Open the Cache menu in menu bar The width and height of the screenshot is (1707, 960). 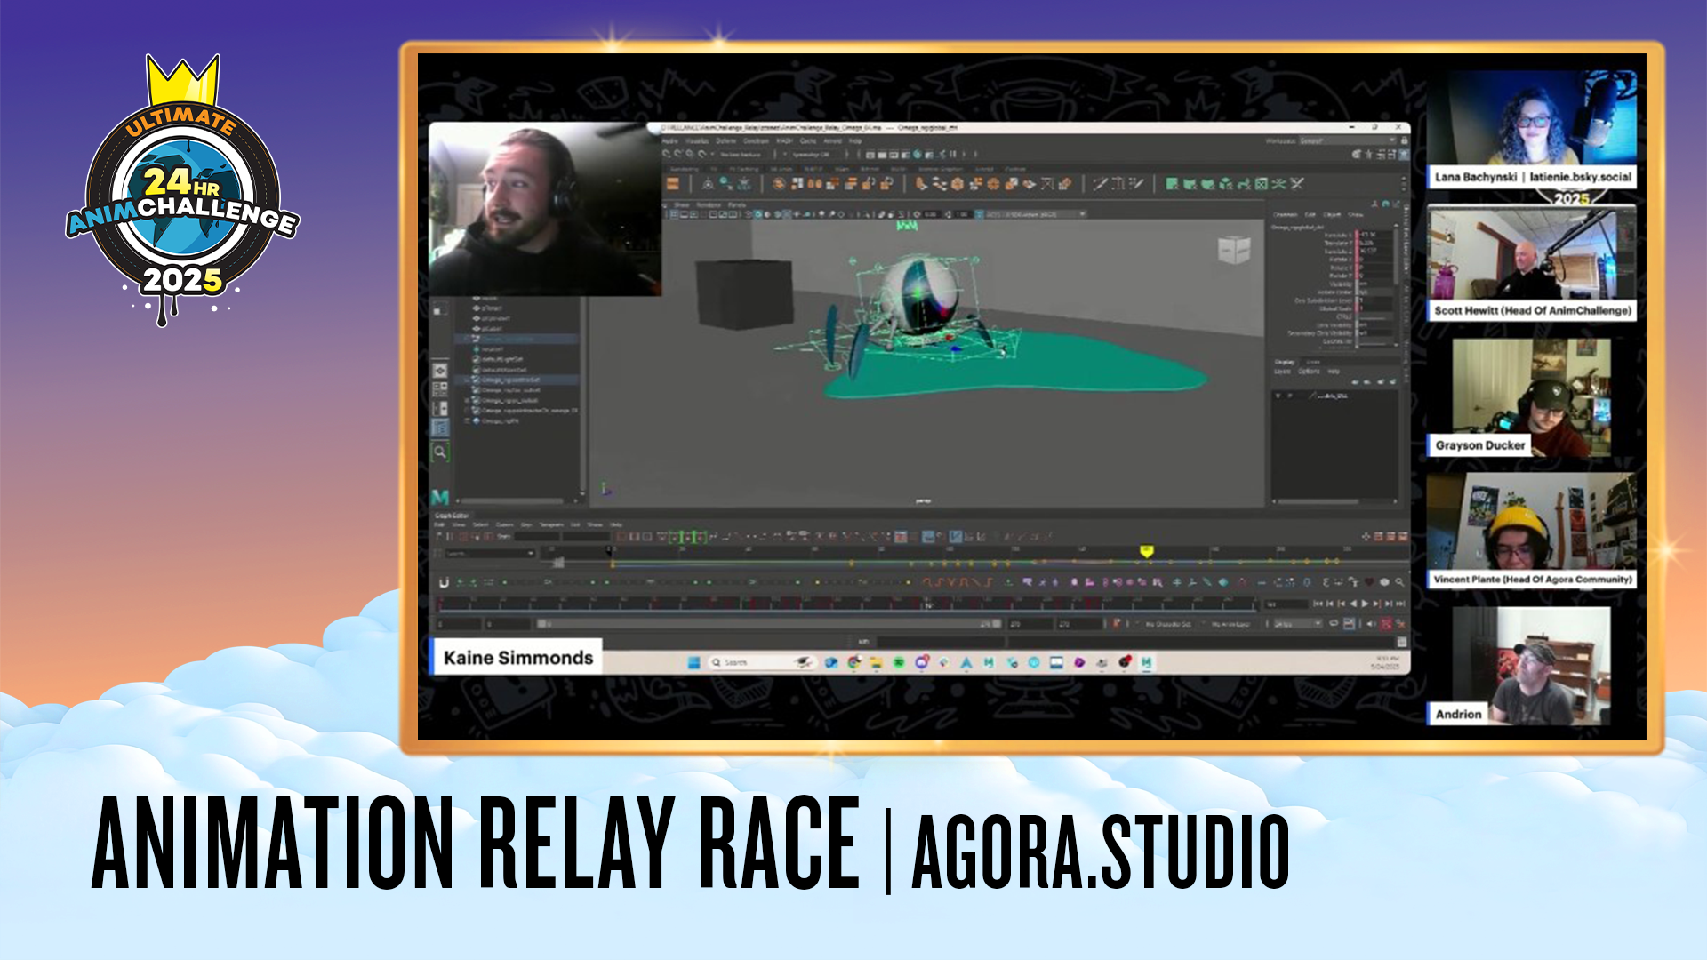pos(808,140)
